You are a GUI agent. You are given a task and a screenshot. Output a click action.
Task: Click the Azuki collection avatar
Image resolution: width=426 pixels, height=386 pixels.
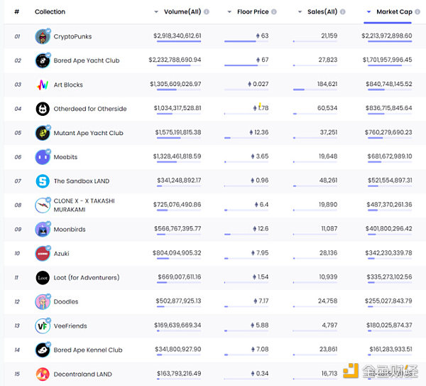[43, 254]
